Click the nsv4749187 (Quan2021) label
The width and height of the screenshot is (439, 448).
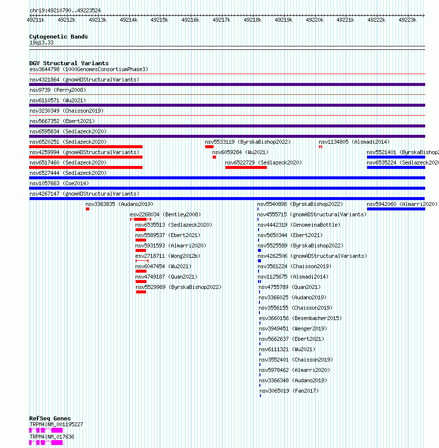tap(166, 277)
